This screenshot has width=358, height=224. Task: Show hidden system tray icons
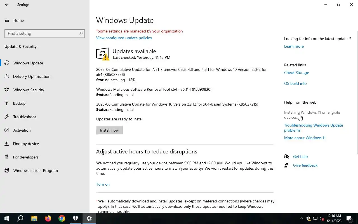(x=302, y=218)
